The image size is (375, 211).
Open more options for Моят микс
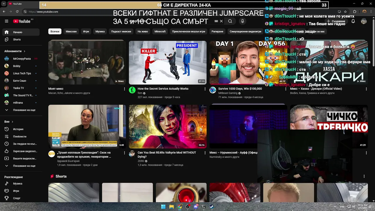(x=124, y=89)
